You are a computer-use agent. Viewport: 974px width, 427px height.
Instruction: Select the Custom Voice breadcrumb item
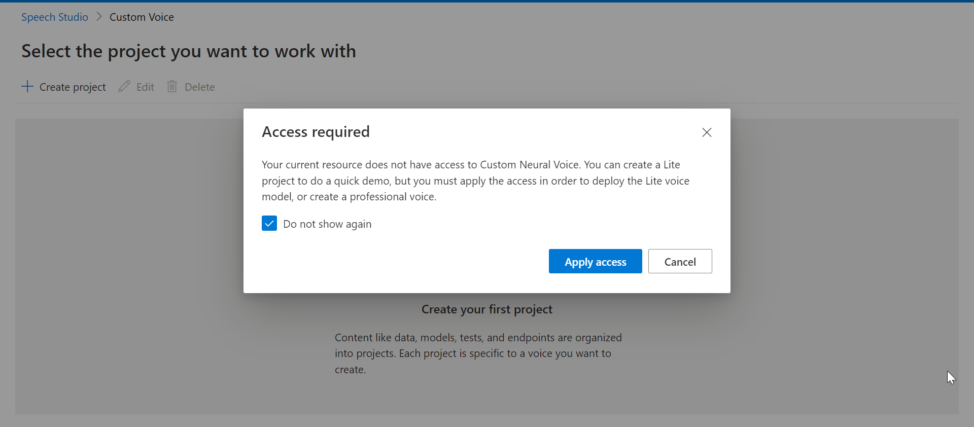pos(142,17)
